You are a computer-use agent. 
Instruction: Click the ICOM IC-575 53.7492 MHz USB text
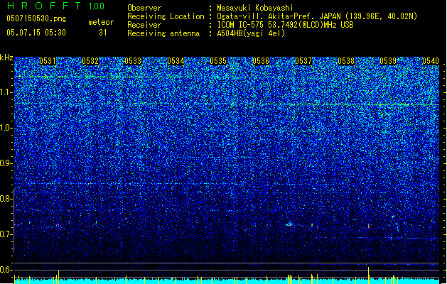tap(286, 25)
